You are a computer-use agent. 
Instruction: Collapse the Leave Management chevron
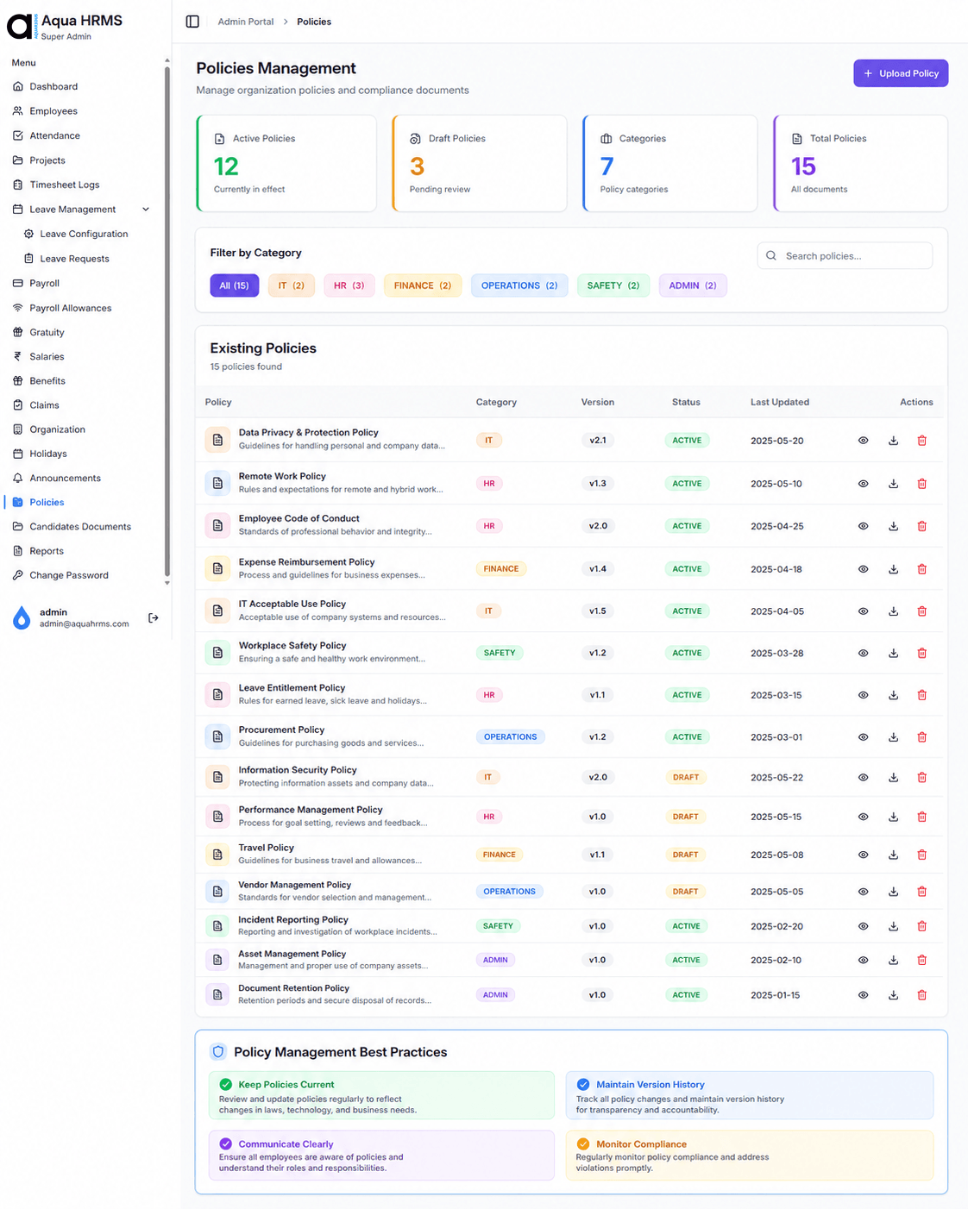coord(146,210)
